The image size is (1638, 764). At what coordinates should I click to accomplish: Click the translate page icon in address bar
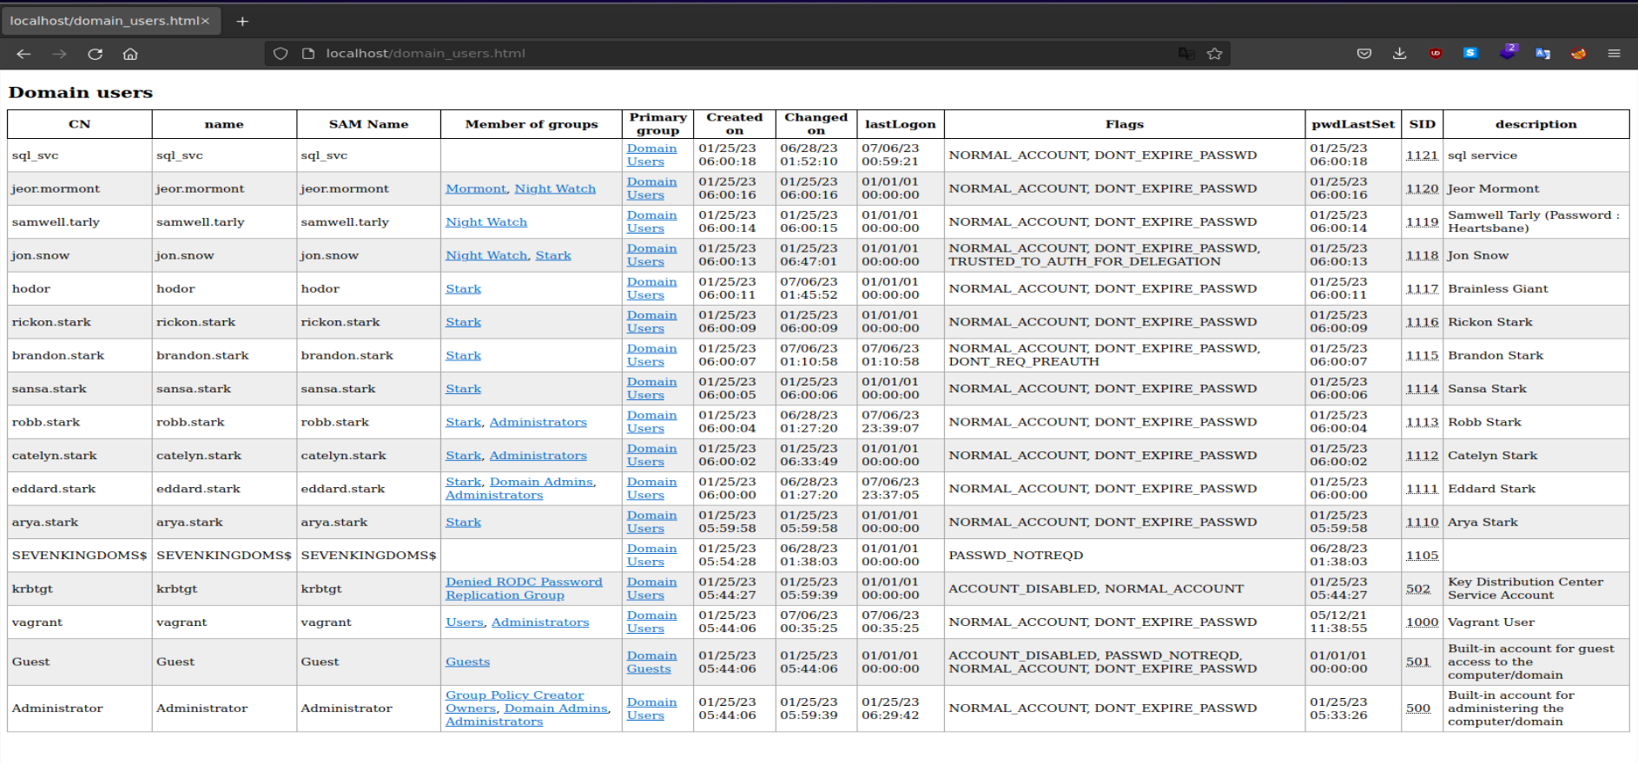(x=1186, y=54)
